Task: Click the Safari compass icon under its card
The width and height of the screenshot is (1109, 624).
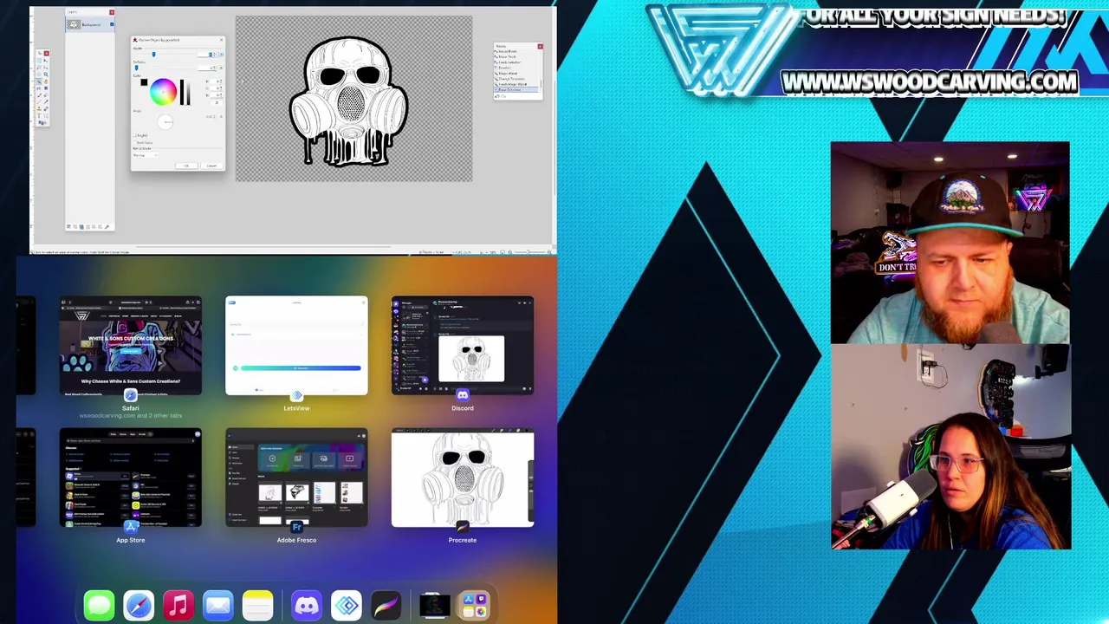Action: point(131,395)
